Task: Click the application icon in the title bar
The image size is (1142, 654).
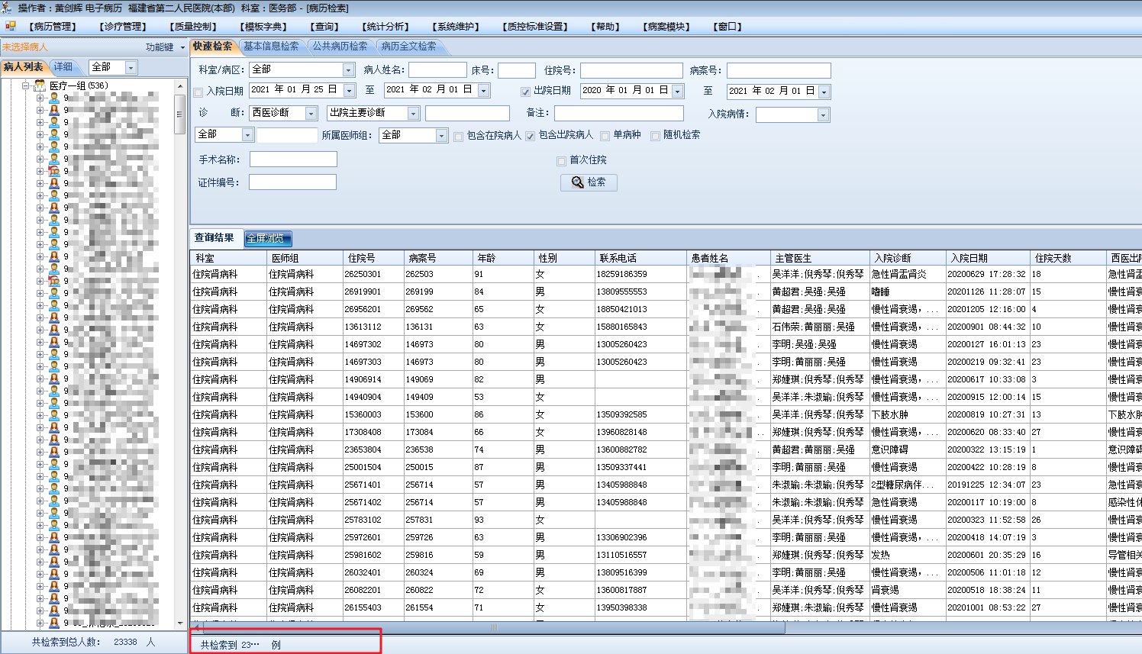Action: (x=7, y=8)
